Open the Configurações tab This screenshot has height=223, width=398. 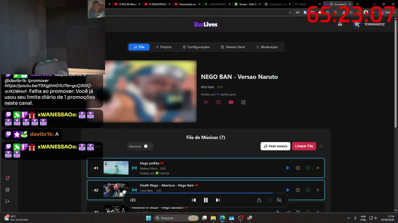(x=196, y=47)
